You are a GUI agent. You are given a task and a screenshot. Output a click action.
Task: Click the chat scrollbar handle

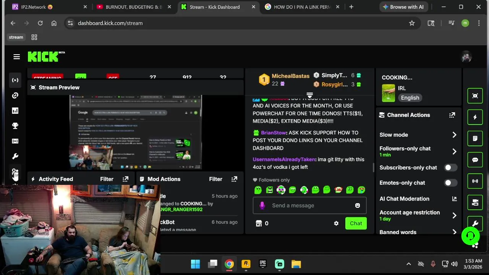pyautogui.click(x=374, y=167)
